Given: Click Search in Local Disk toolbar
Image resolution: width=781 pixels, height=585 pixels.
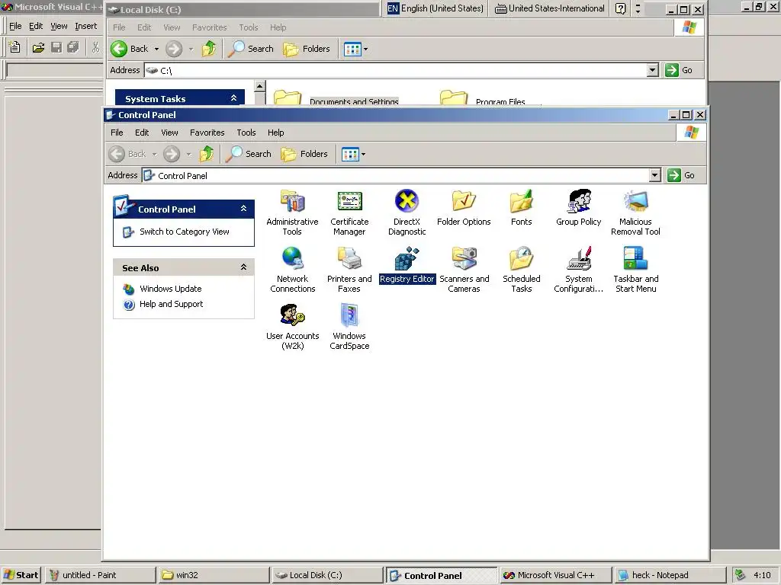Looking at the screenshot, I should coord(251,49).
